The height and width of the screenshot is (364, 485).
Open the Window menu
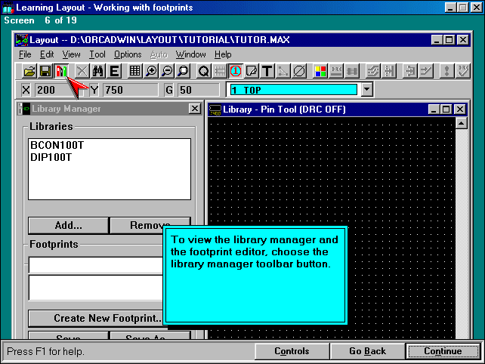(x=190, y=54)
